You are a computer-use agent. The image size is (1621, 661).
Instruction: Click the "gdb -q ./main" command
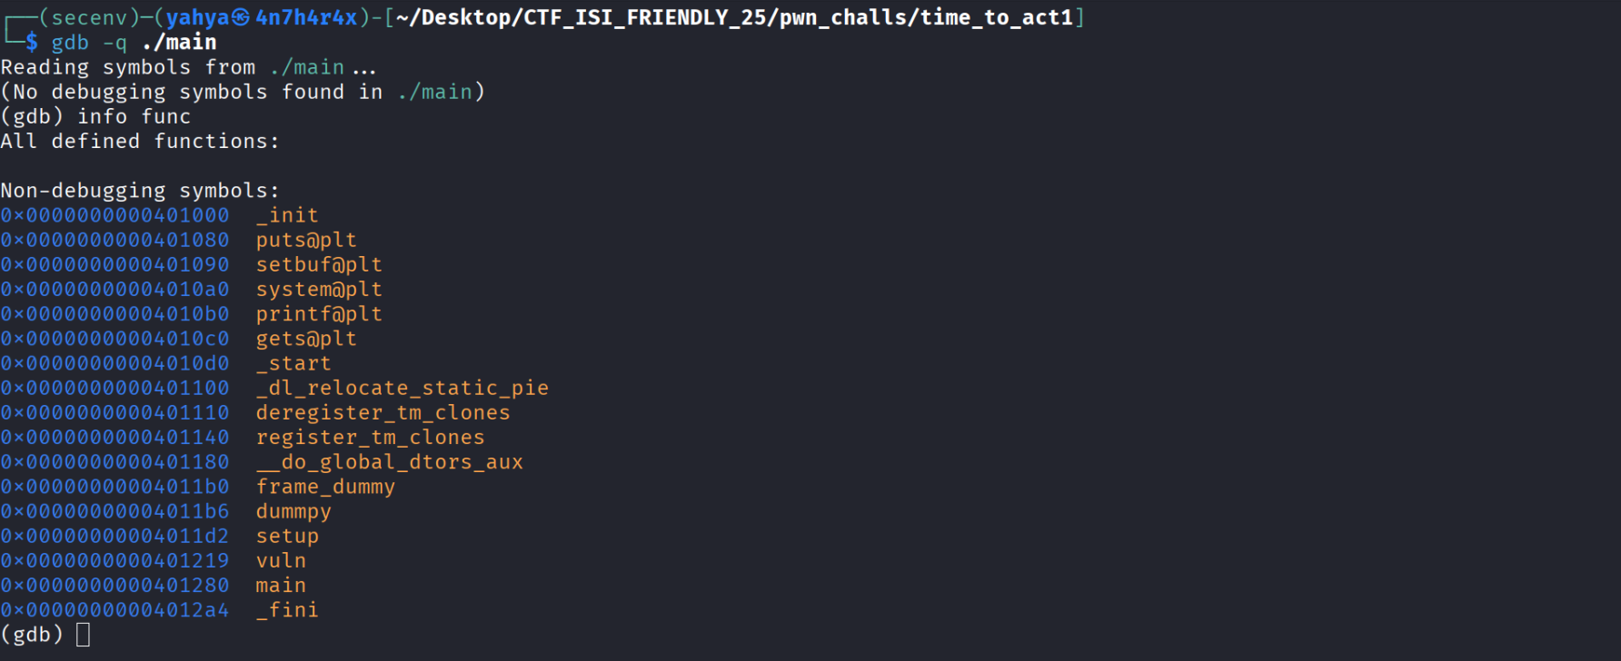pos(134,43)
